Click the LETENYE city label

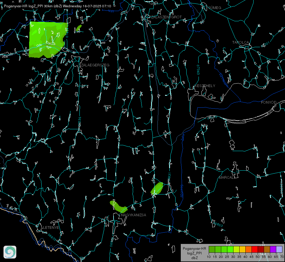51,227
